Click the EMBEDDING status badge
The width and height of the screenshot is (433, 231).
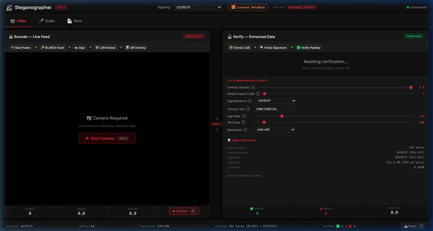pos(194,36)
